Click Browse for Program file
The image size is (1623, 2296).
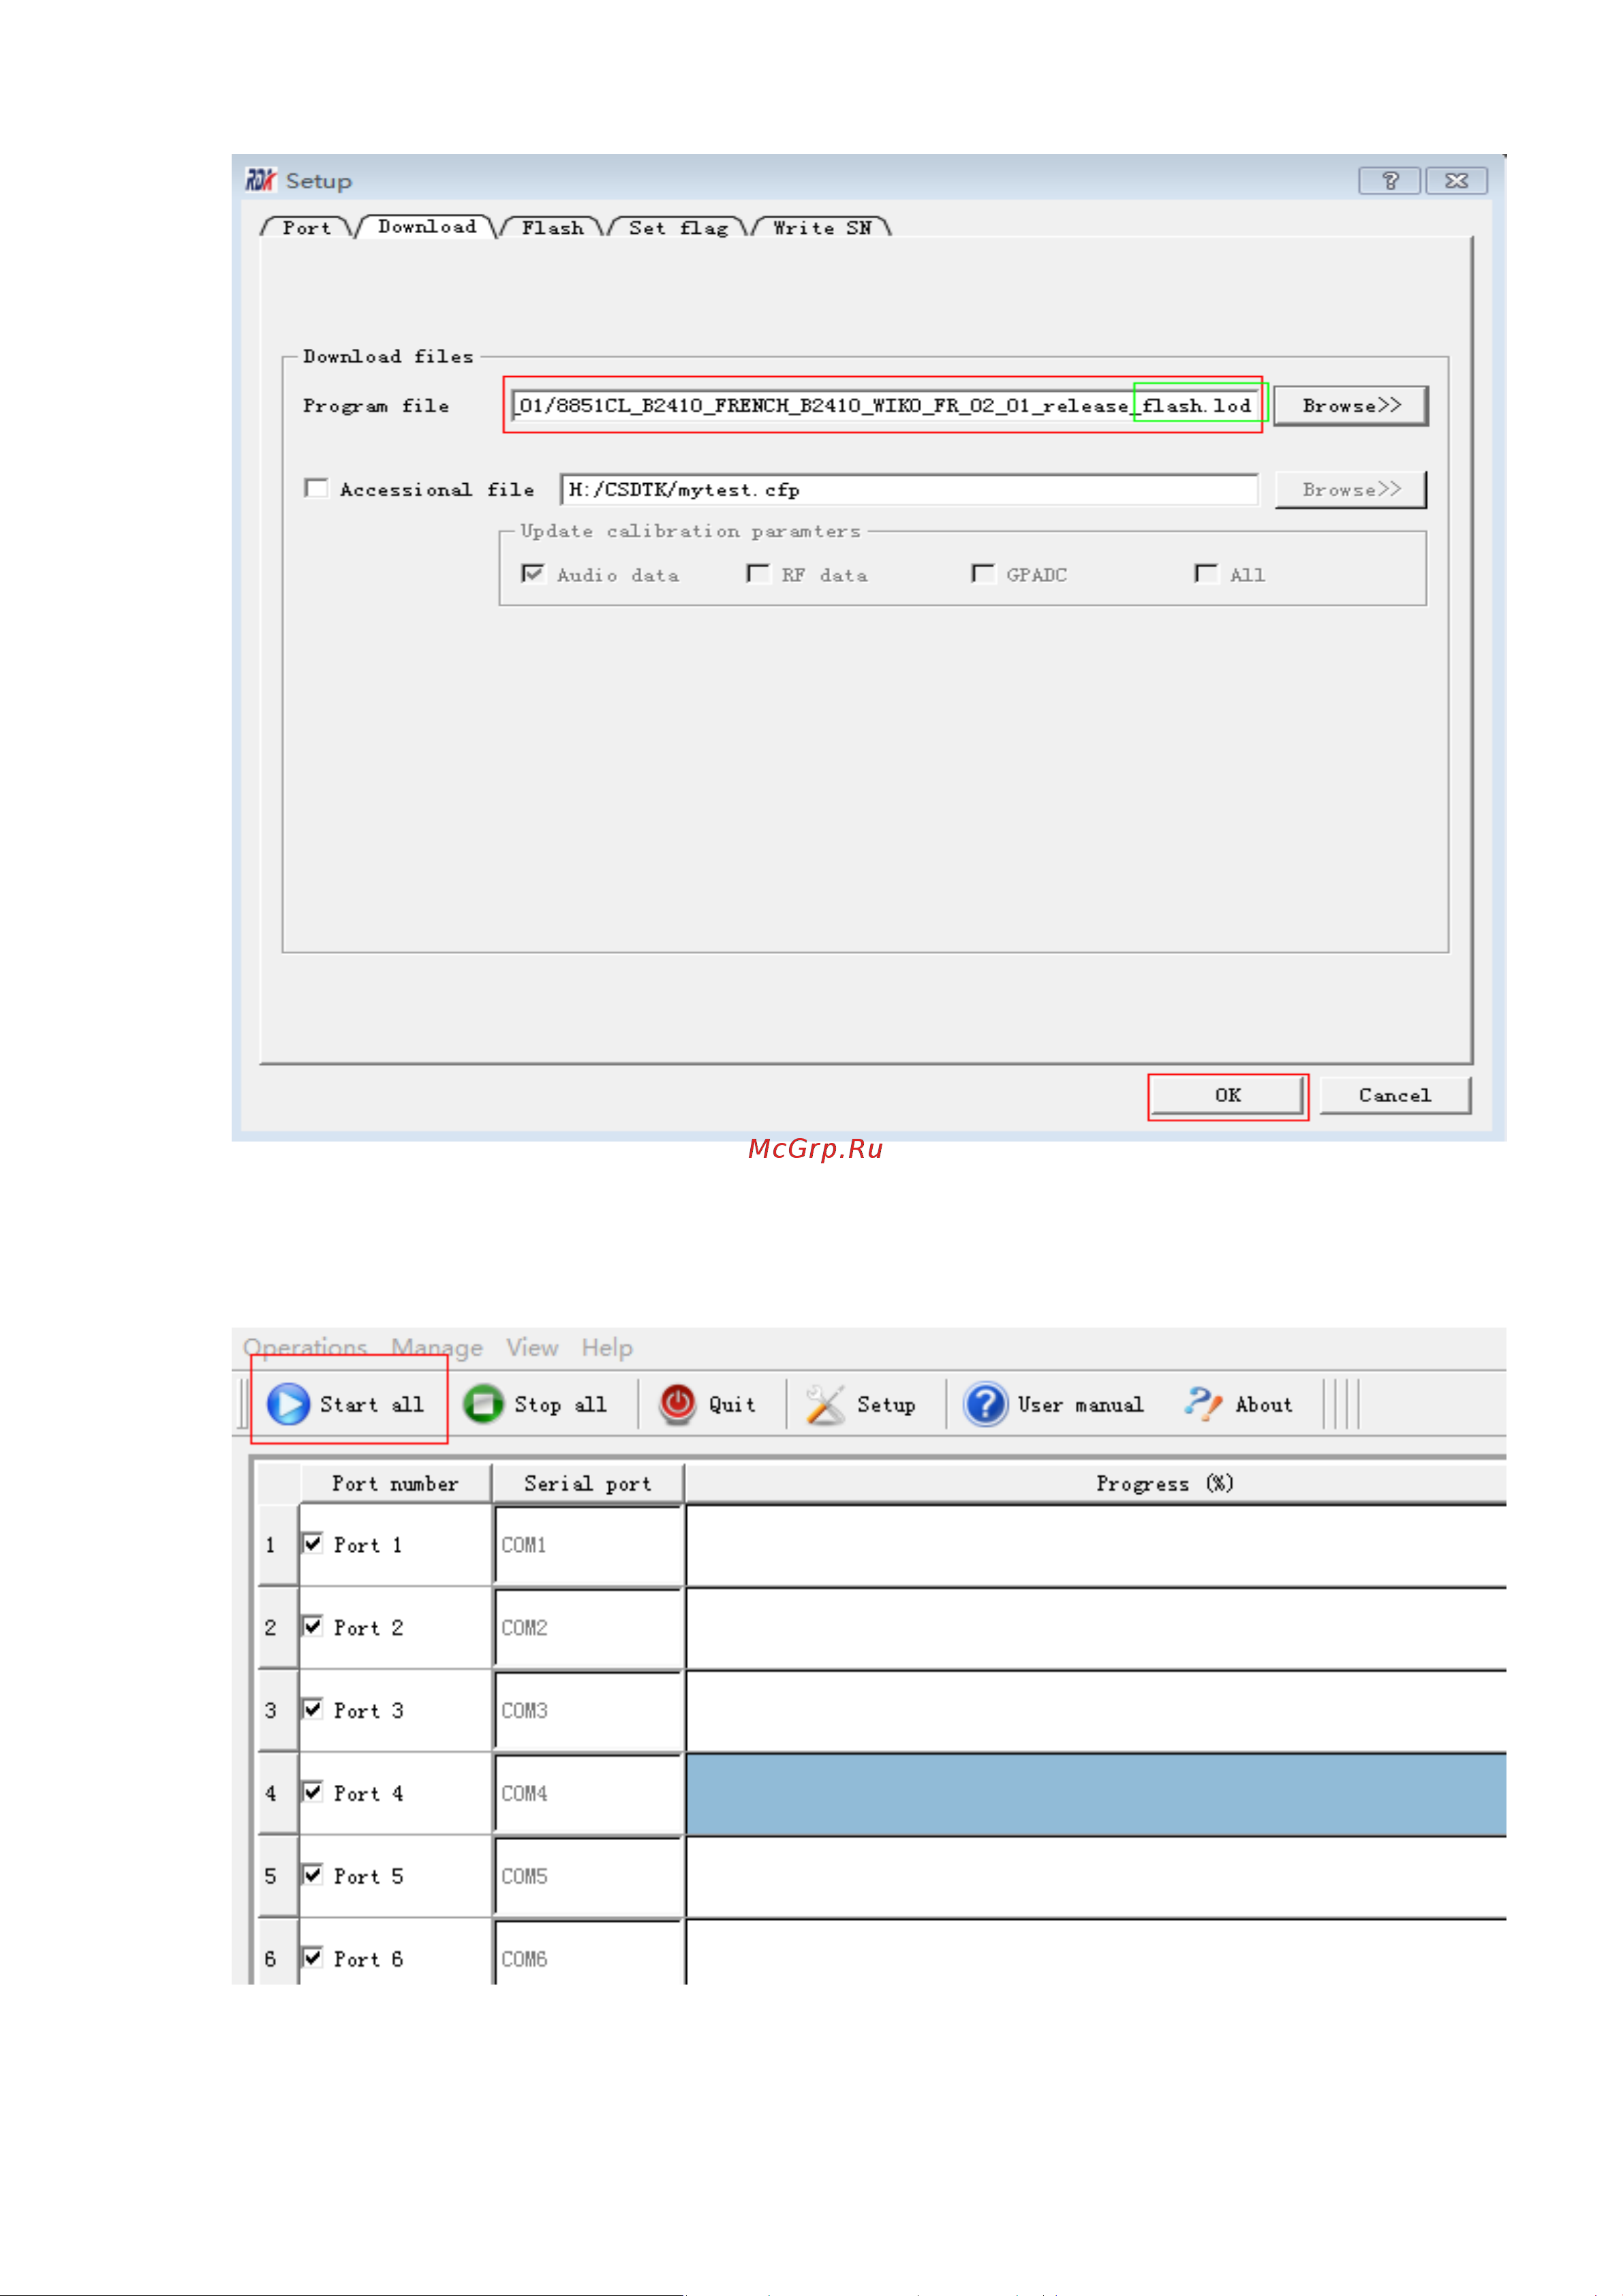pyautogui.click(x=1351, y=405)
